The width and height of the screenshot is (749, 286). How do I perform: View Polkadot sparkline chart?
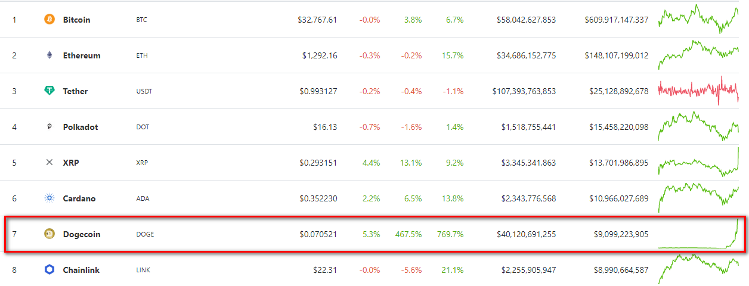click(698, 126)
